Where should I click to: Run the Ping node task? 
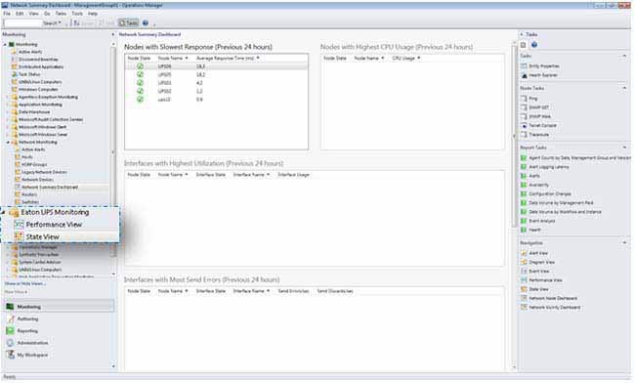(x=533, y=99)
